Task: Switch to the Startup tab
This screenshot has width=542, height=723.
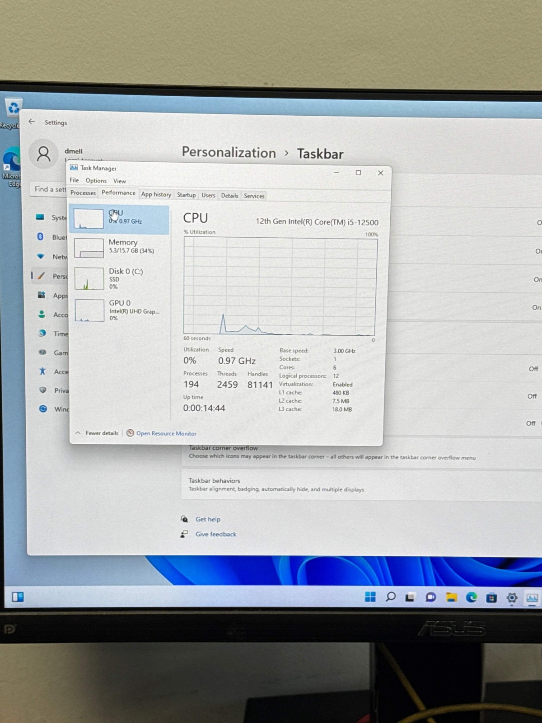Action: 186,195
